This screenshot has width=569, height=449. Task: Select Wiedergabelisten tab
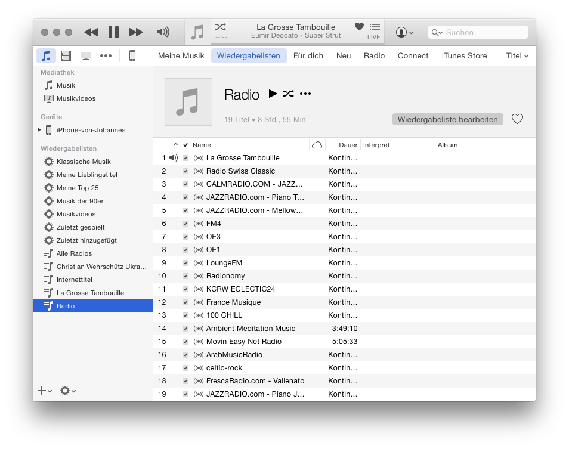249,56
